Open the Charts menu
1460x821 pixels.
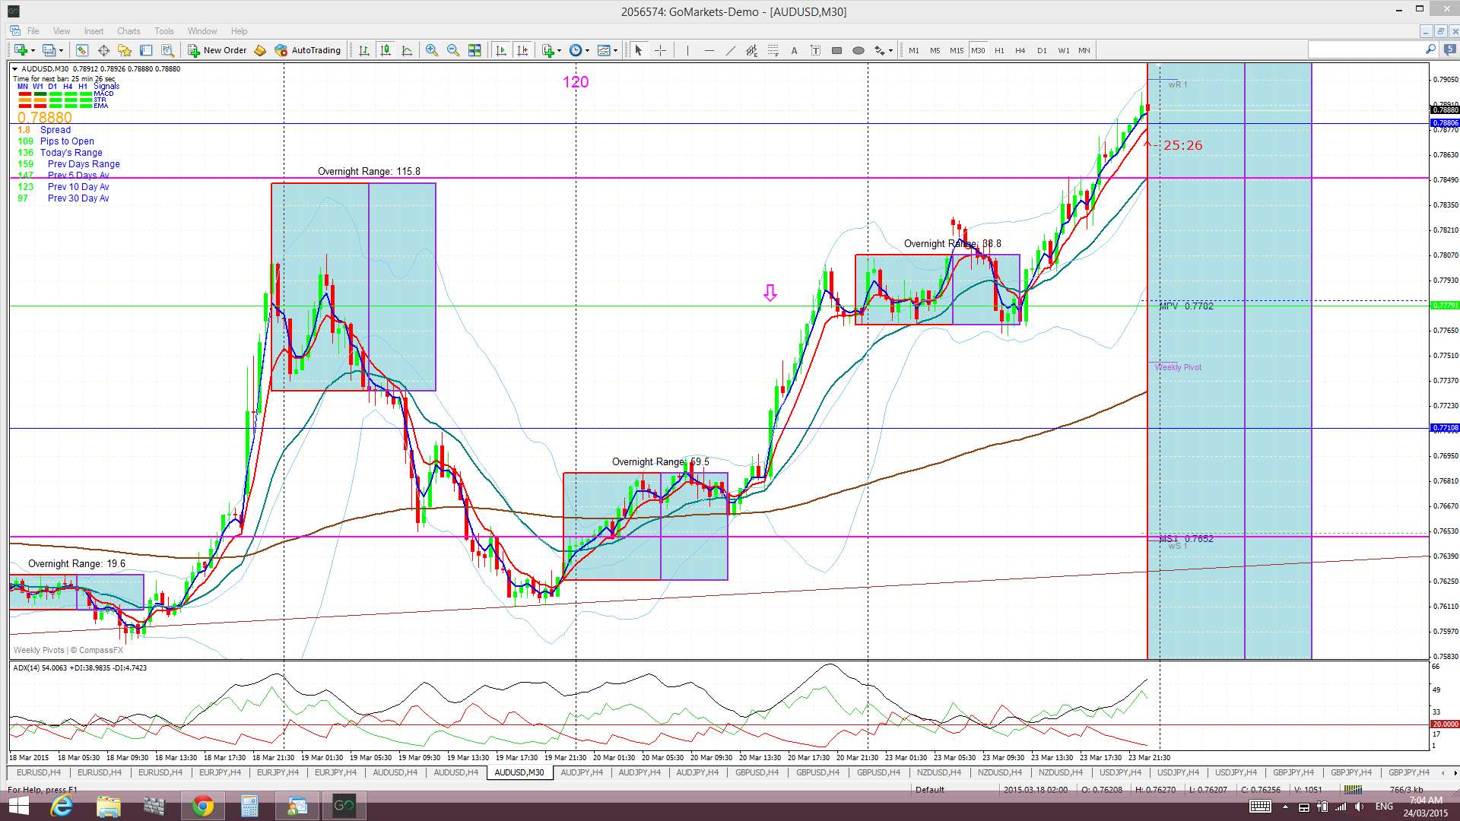point(129,31)
